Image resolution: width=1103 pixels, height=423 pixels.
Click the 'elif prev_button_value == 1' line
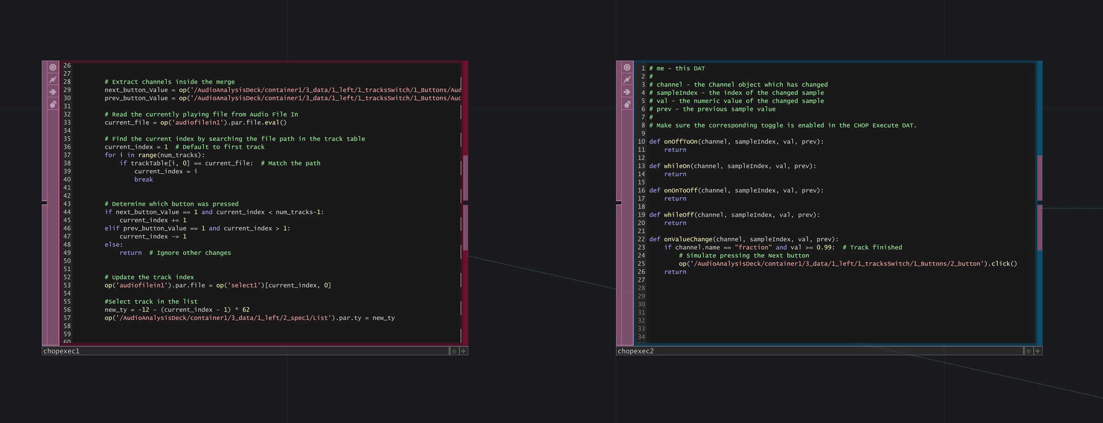click(x=197, y=229)
